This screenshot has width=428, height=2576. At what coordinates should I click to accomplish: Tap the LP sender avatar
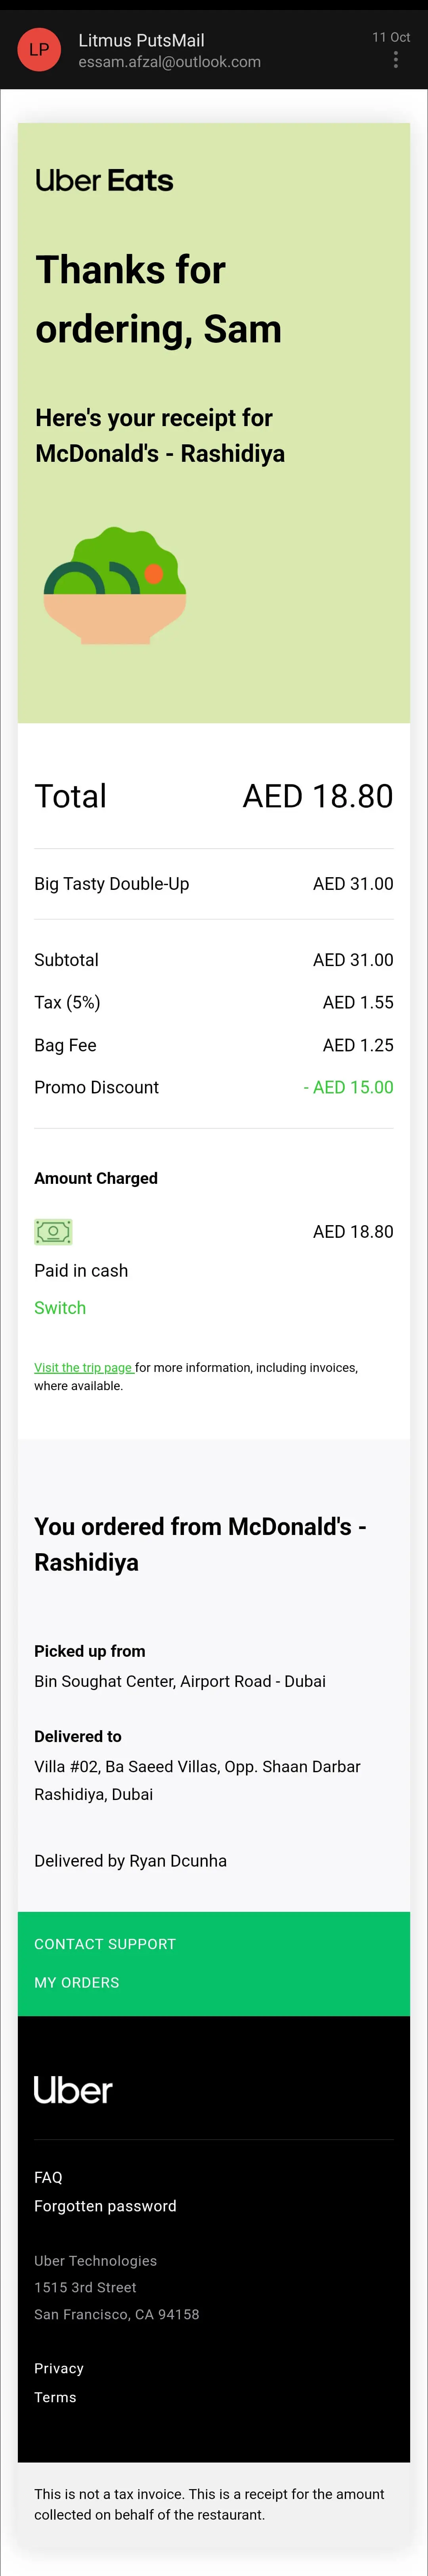coord(39,49)
